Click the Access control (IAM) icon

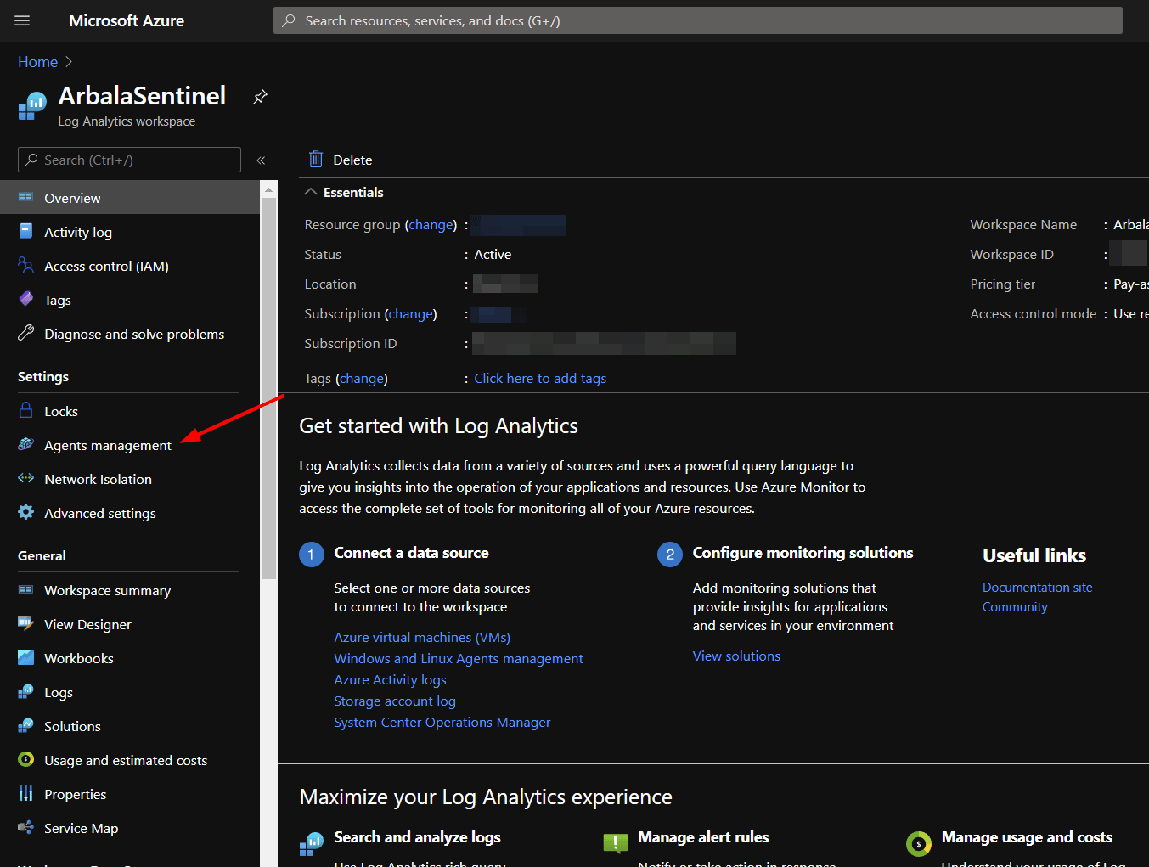pyautogui.click(x=26, y=265)
